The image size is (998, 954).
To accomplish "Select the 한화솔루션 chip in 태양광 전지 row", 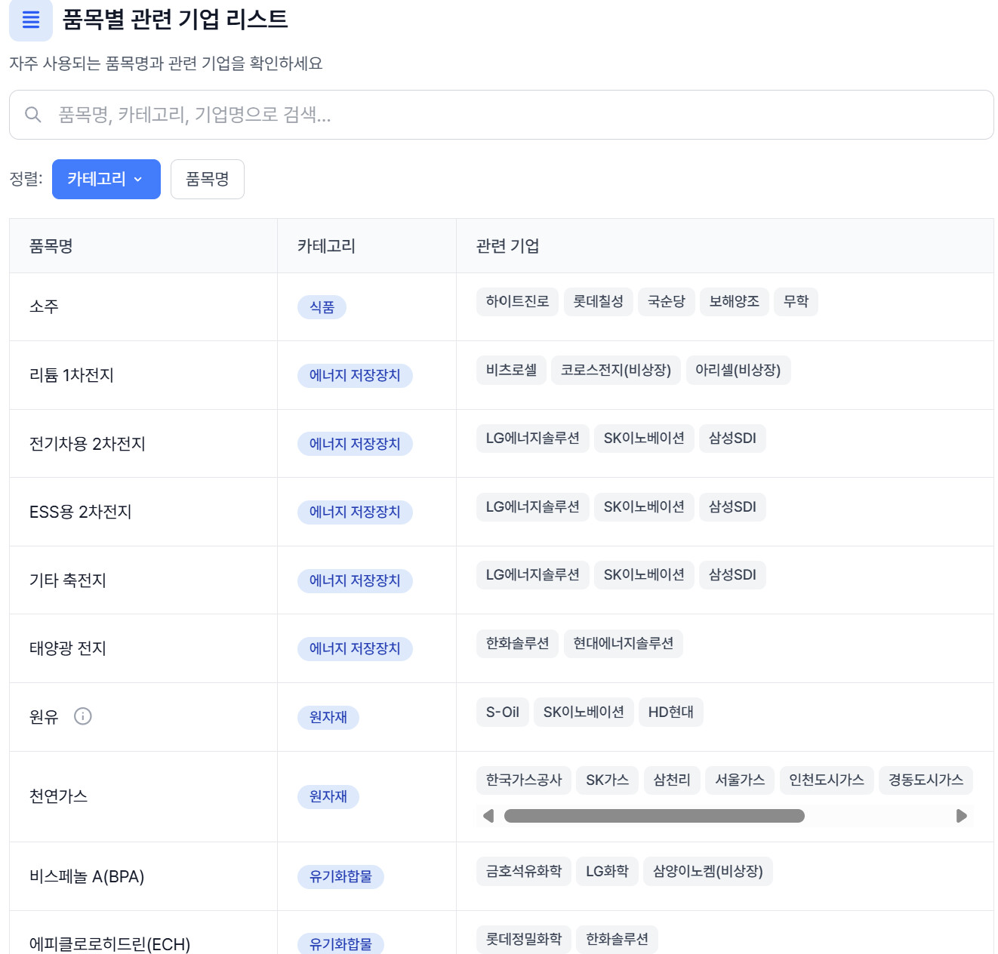I will pos(518,644).
